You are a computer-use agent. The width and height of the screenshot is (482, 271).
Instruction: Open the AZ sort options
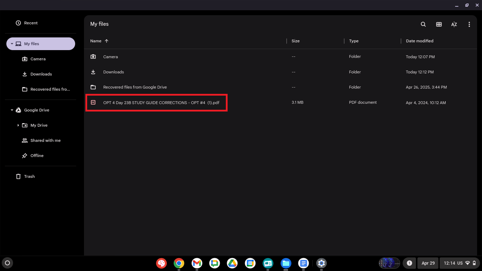click(x=454, y=24)
